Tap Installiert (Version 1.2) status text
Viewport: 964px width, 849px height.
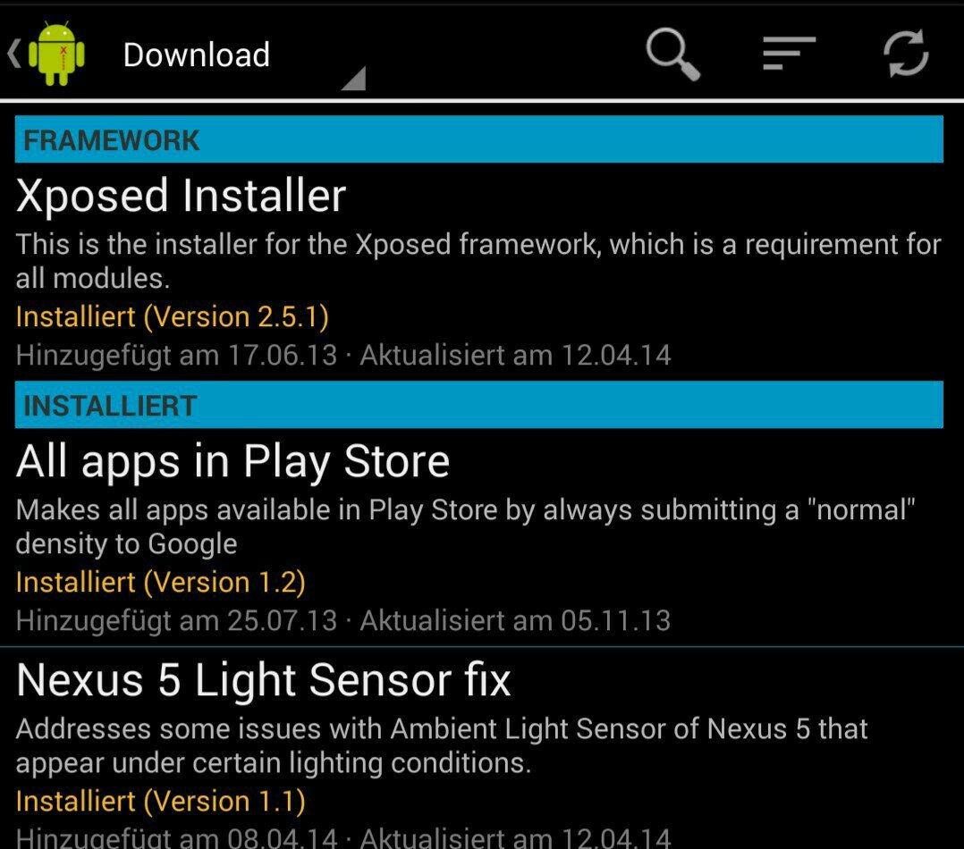tap(160, 583)
